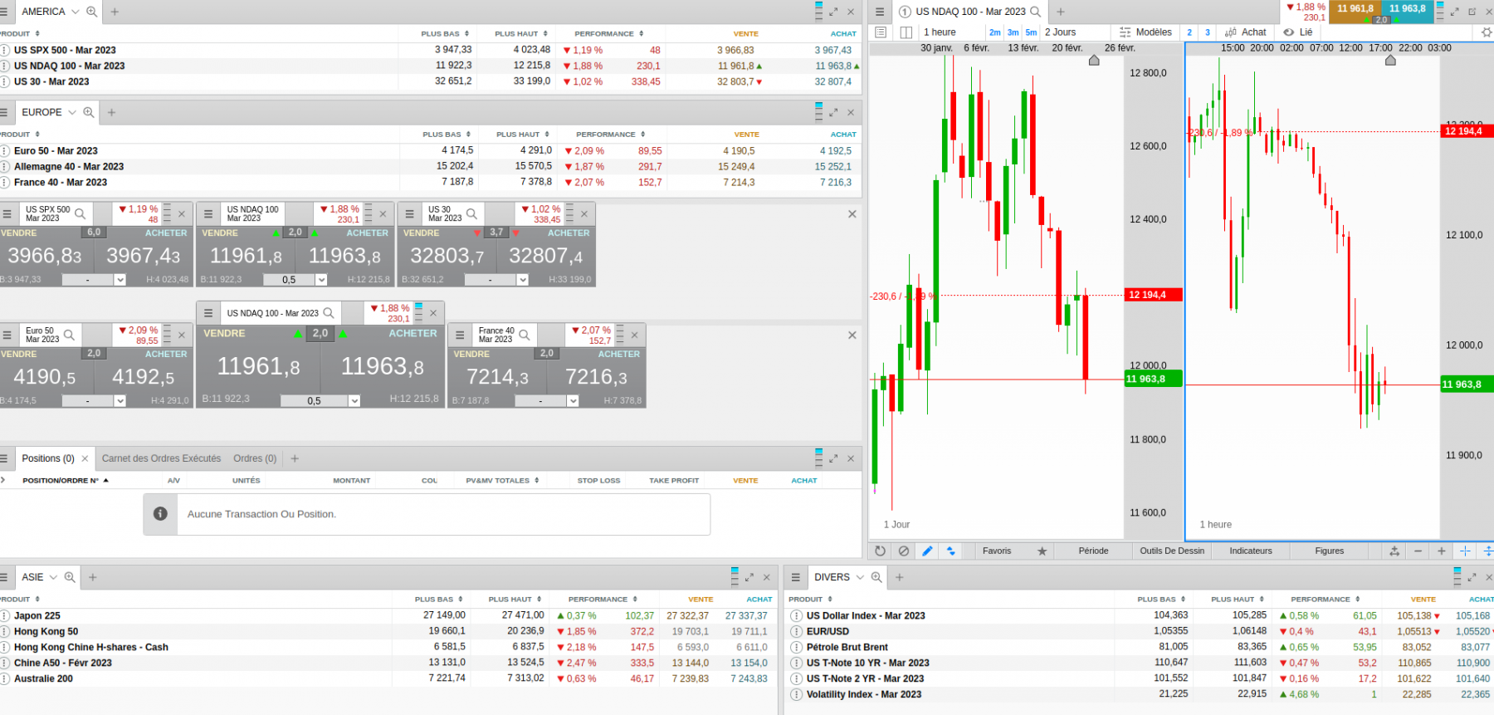Expand the EUROPE watchlist dropdown arrow
Image resolution: width=1494 pixels, height=715 pixels.
coord(72,112)
